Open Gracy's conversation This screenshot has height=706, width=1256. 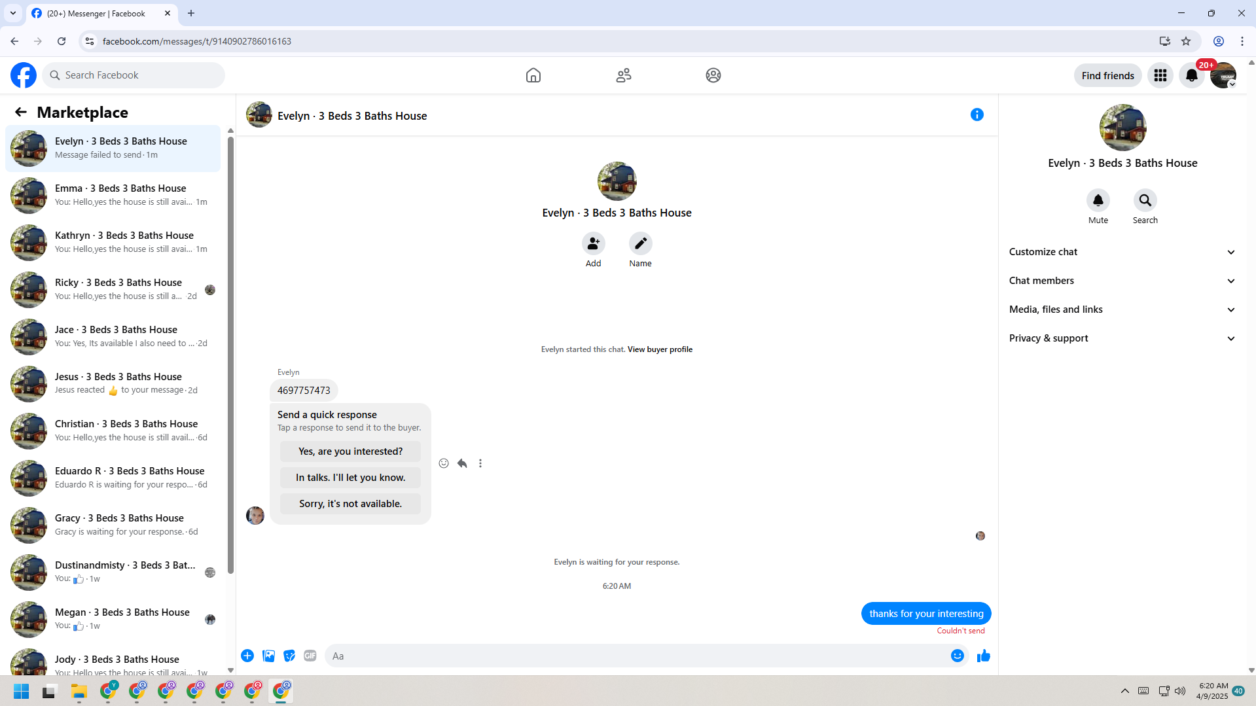tap(113, 525)
